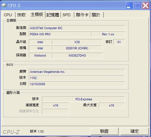Screen dimensions: 151x137
Task: Click the 連接寬度 (Link Width) label
Action: tap(32, 105)
